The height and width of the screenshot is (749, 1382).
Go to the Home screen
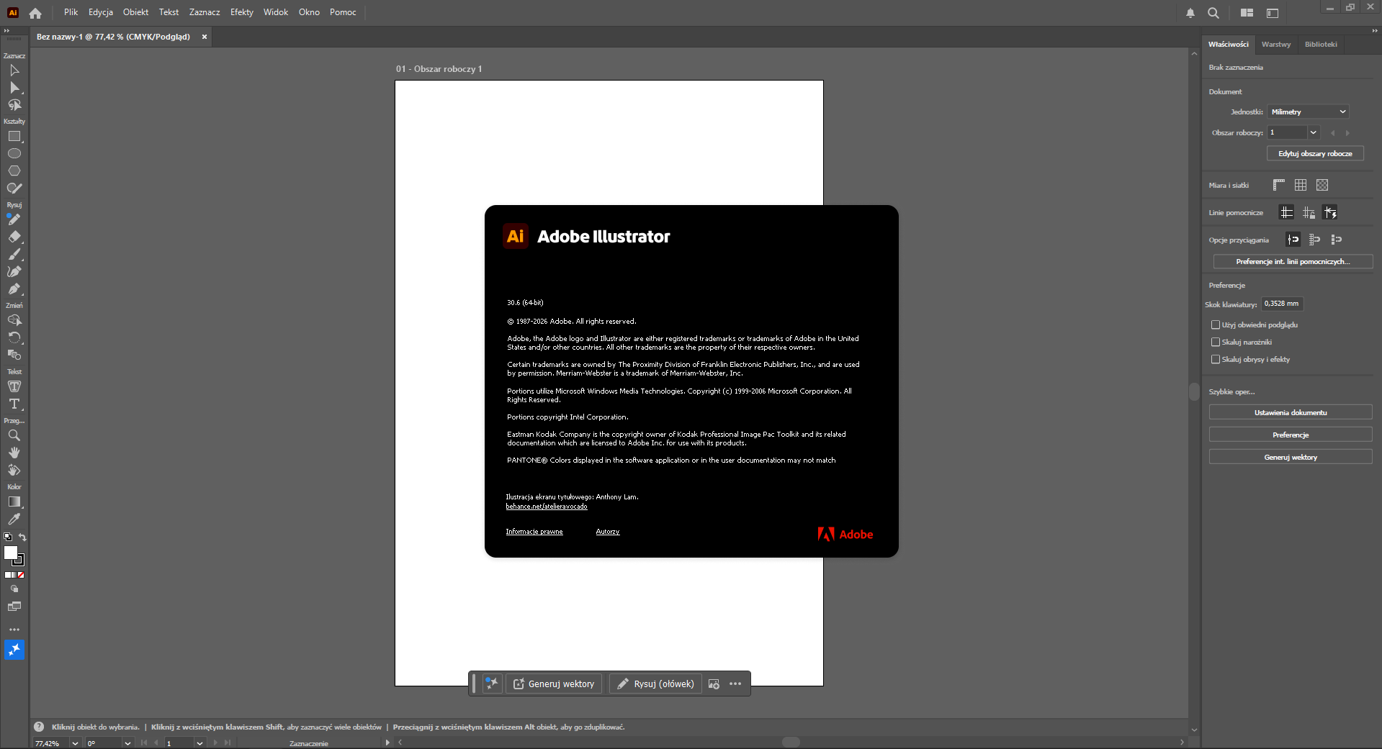35,13
